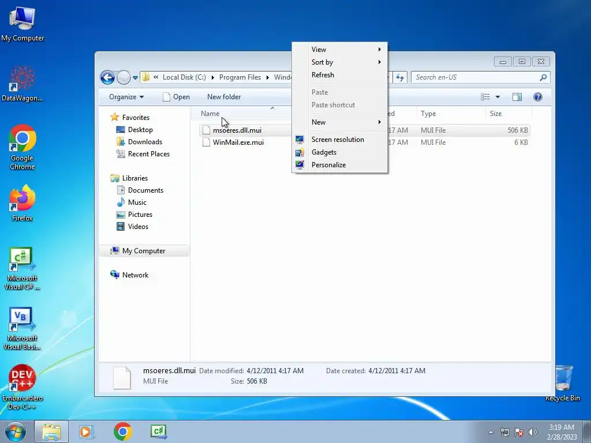Click the Action Center flag tray icon

(519, 432)
